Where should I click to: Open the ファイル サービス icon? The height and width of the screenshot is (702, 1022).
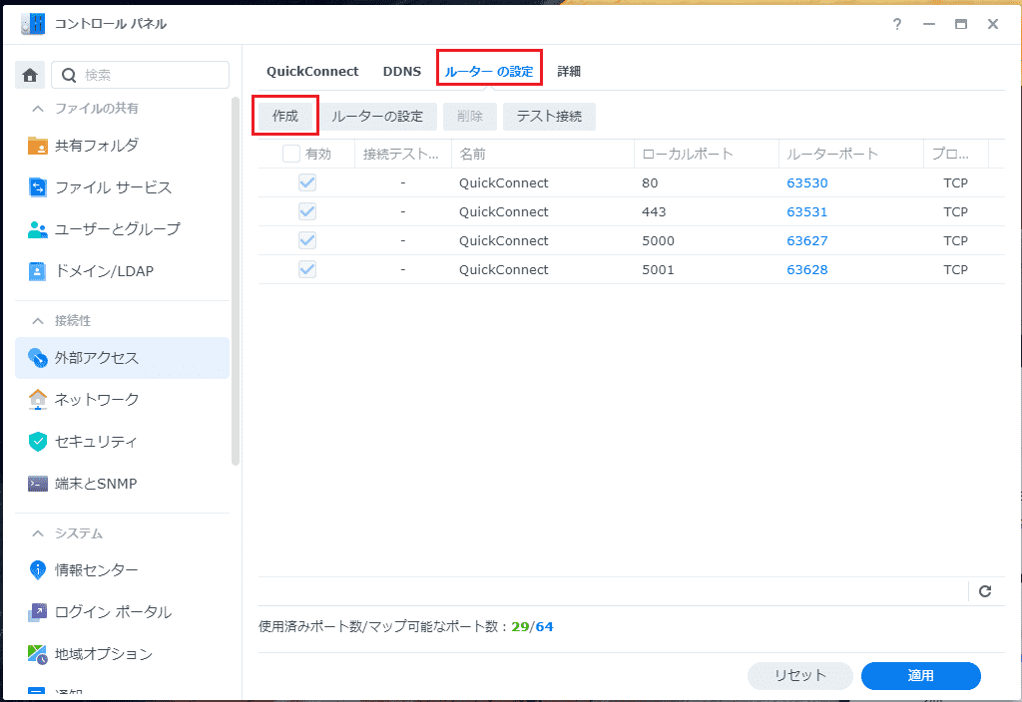(x=38, y=187)
